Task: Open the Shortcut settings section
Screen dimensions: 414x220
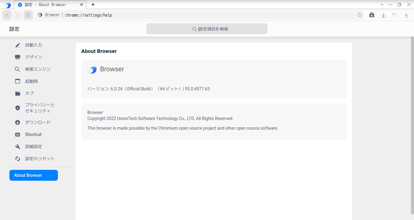Action: coord(34,134)
